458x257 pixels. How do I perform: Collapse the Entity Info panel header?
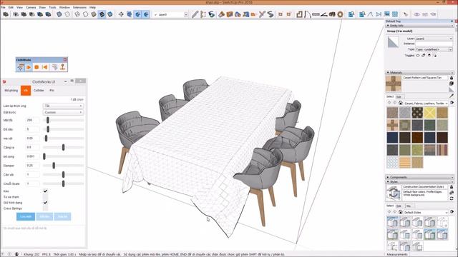tap(419, 26)
